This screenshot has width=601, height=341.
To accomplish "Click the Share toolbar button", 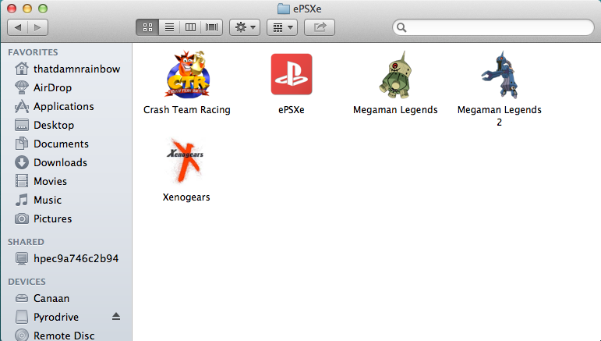I will [x=320, y=27].
